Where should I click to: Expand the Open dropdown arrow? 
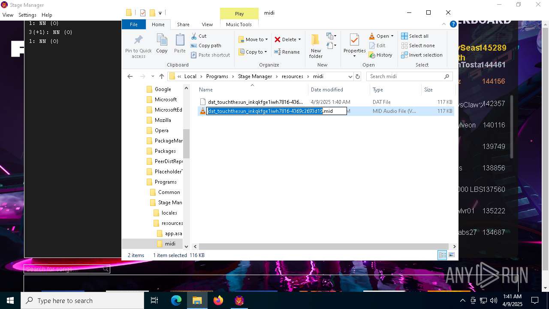(x=392, y=36)
